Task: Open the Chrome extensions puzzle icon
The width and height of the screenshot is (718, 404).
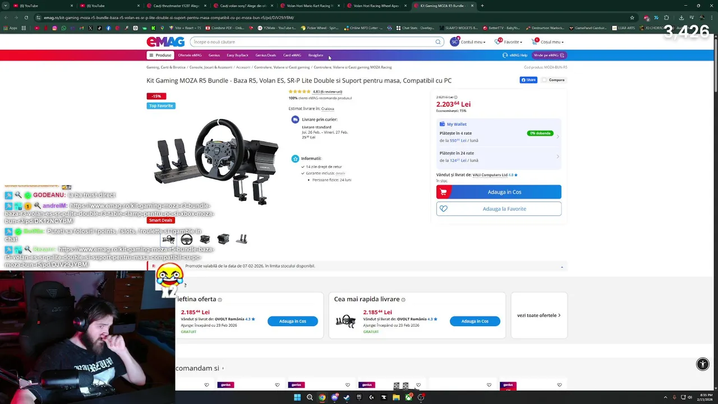Action: pos(666,17)
